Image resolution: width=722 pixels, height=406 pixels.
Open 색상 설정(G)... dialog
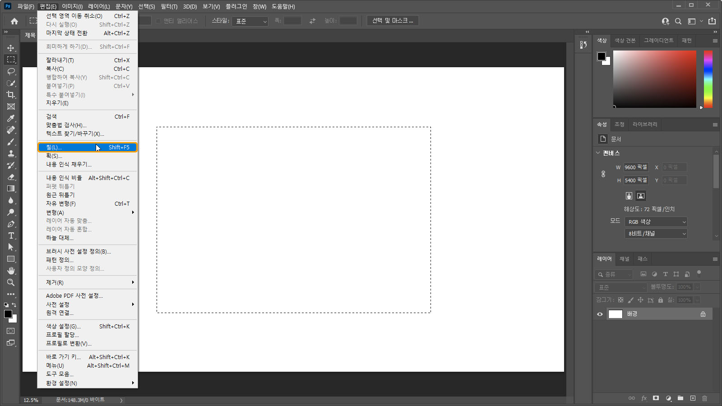[x=88, y=327]
